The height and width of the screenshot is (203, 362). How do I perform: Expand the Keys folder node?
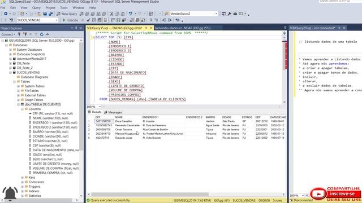pyautogui.click(x=23, y=178)
